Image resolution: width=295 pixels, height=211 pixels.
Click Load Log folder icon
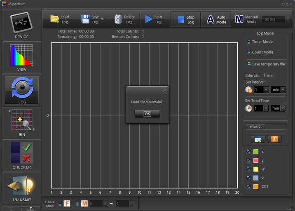(54, 19)
